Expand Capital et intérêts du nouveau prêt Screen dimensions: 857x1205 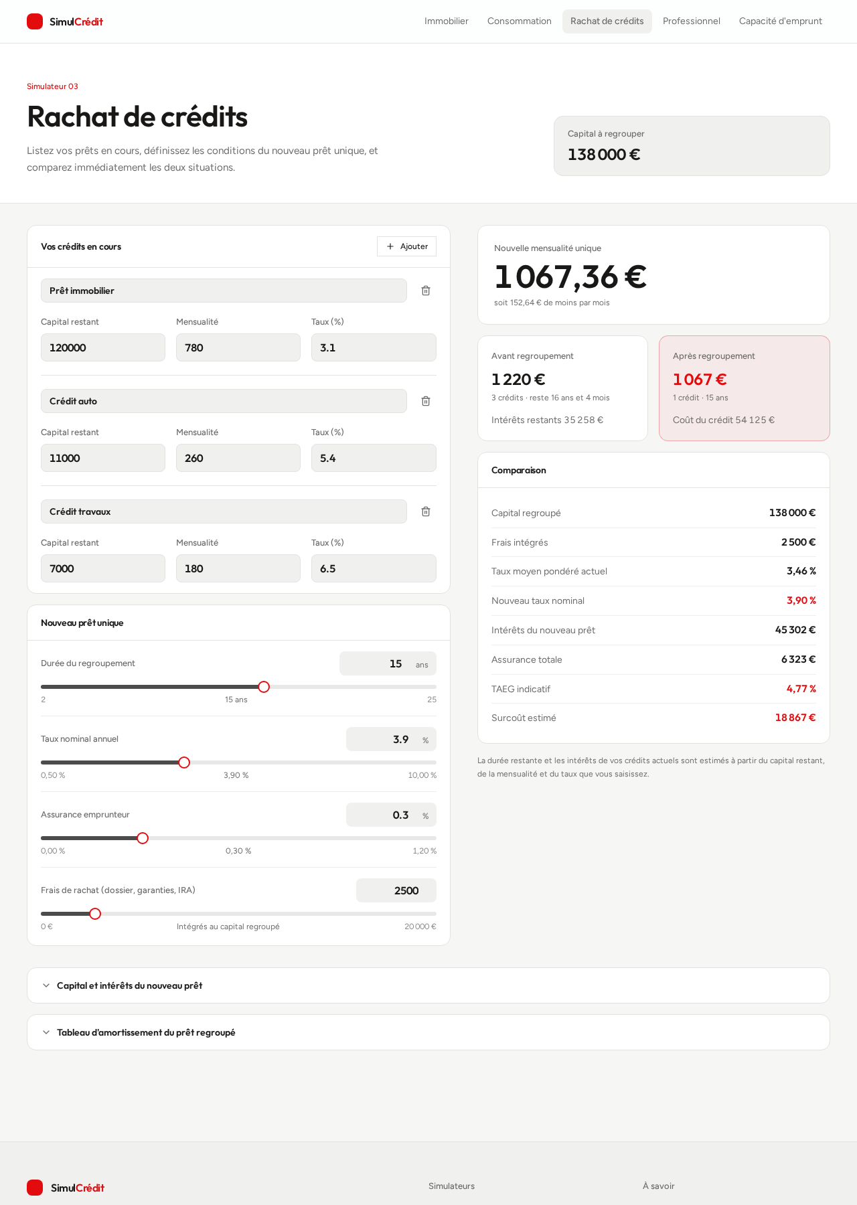[428, 985]
